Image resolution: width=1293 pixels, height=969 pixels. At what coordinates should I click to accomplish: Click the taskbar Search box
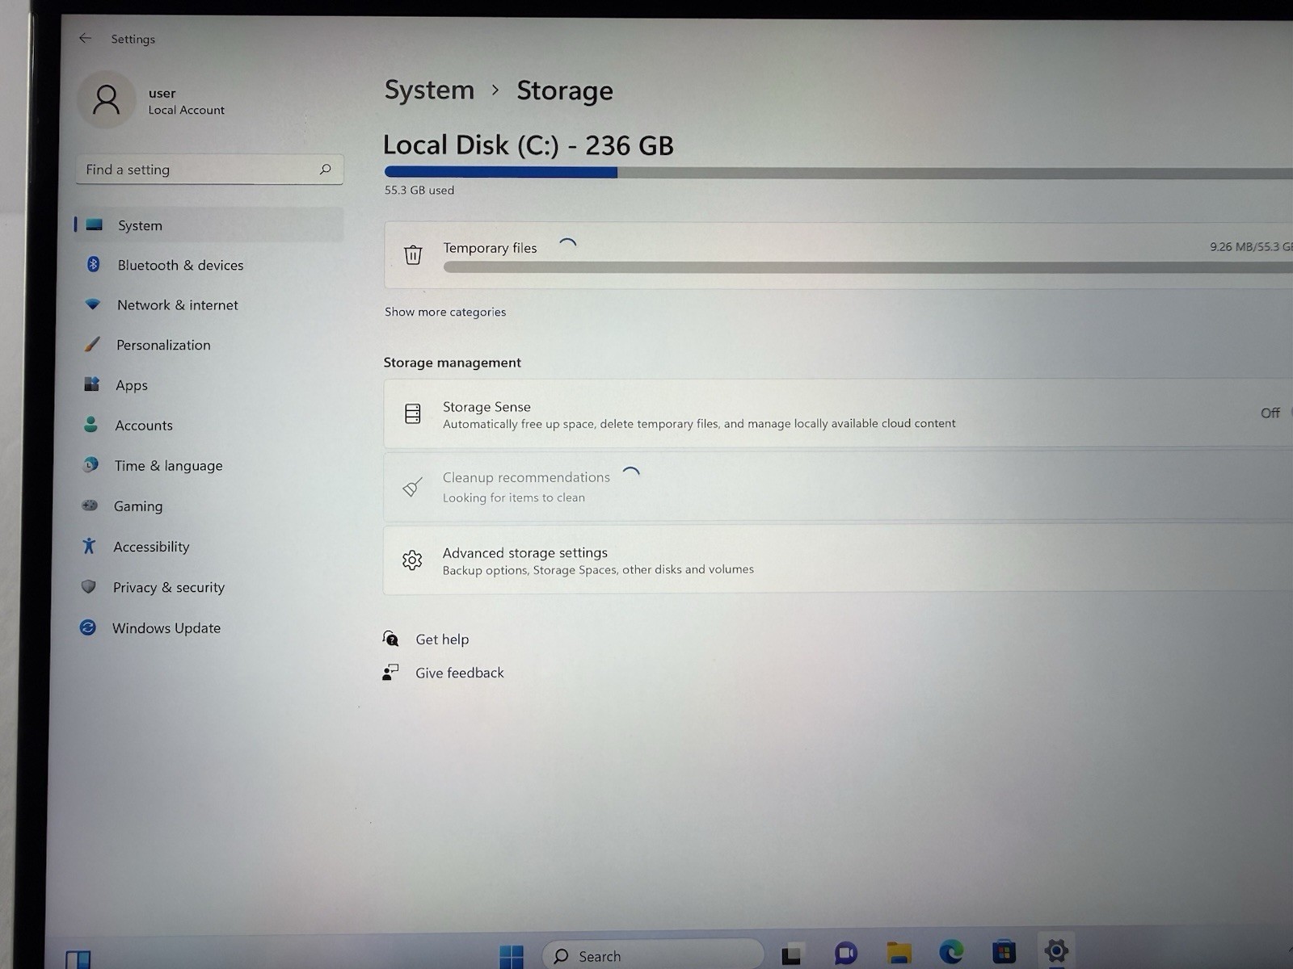653,956
